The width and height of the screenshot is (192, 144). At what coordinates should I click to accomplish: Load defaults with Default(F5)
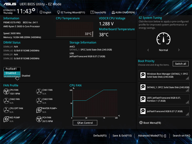[x=100, y=136]
